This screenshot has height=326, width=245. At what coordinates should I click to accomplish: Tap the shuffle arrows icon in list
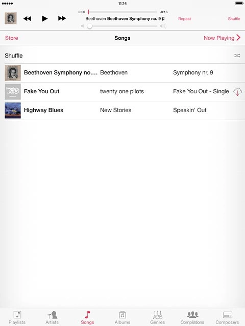click(x=237, y=56)
